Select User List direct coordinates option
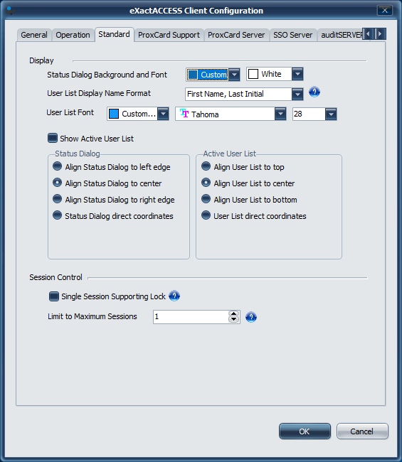 coord(206,215)
